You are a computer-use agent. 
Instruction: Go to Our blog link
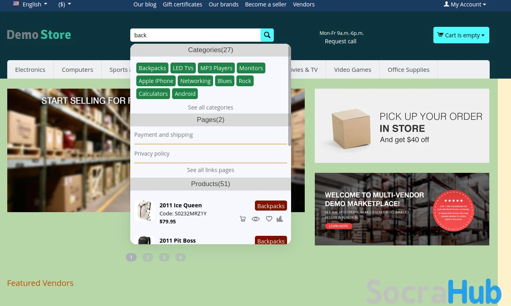point(145,4)
